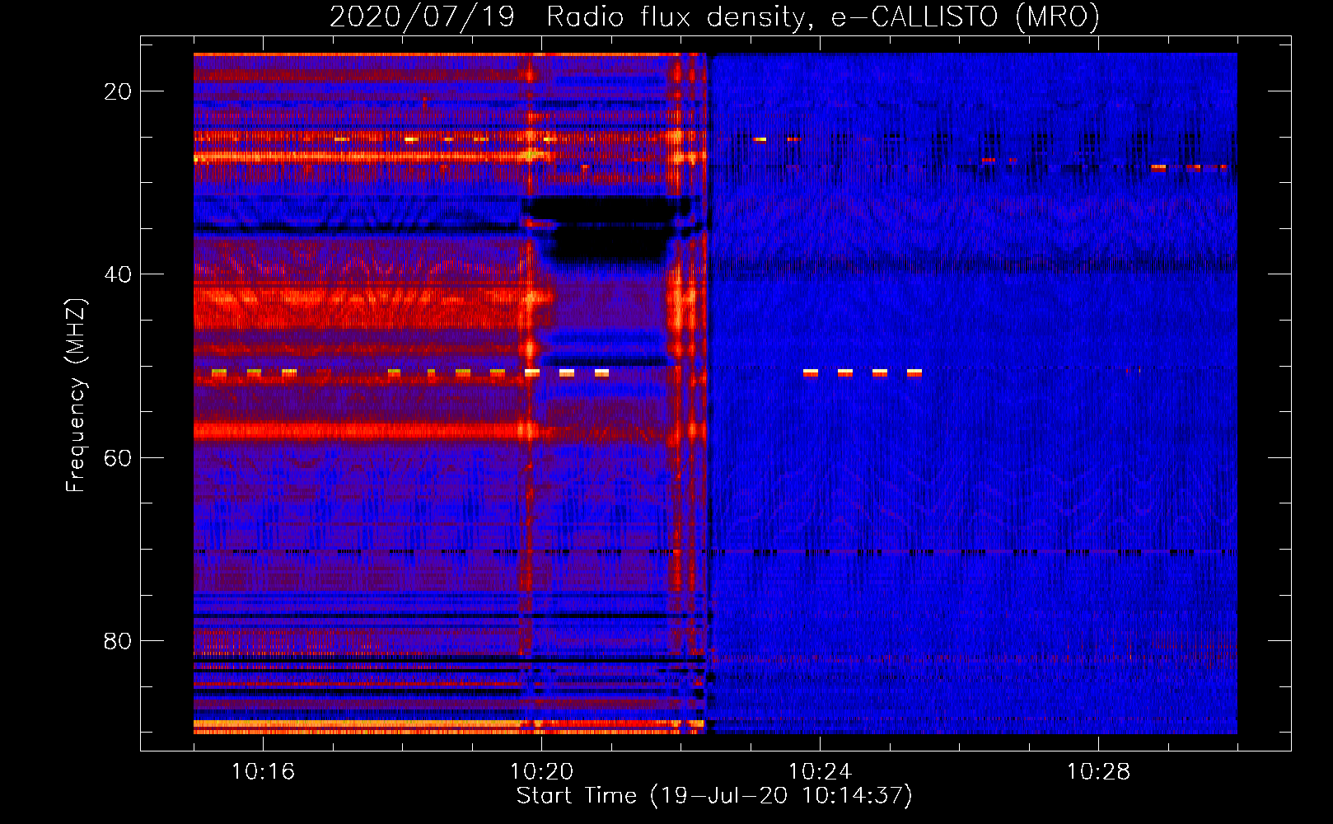Click the 10:20 time tick label
This screenshot has width=1333, height=824.
(x=541, y=772)
